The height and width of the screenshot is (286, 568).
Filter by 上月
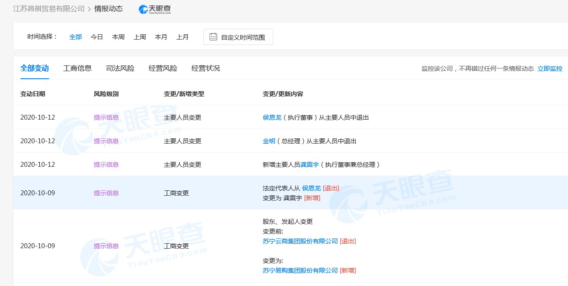pyautogui.click(x=182, y=37)
